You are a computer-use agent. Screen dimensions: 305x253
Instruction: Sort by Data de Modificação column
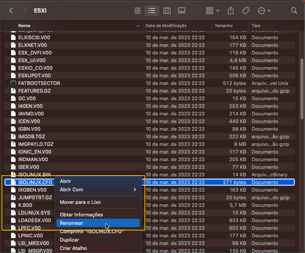166,26
